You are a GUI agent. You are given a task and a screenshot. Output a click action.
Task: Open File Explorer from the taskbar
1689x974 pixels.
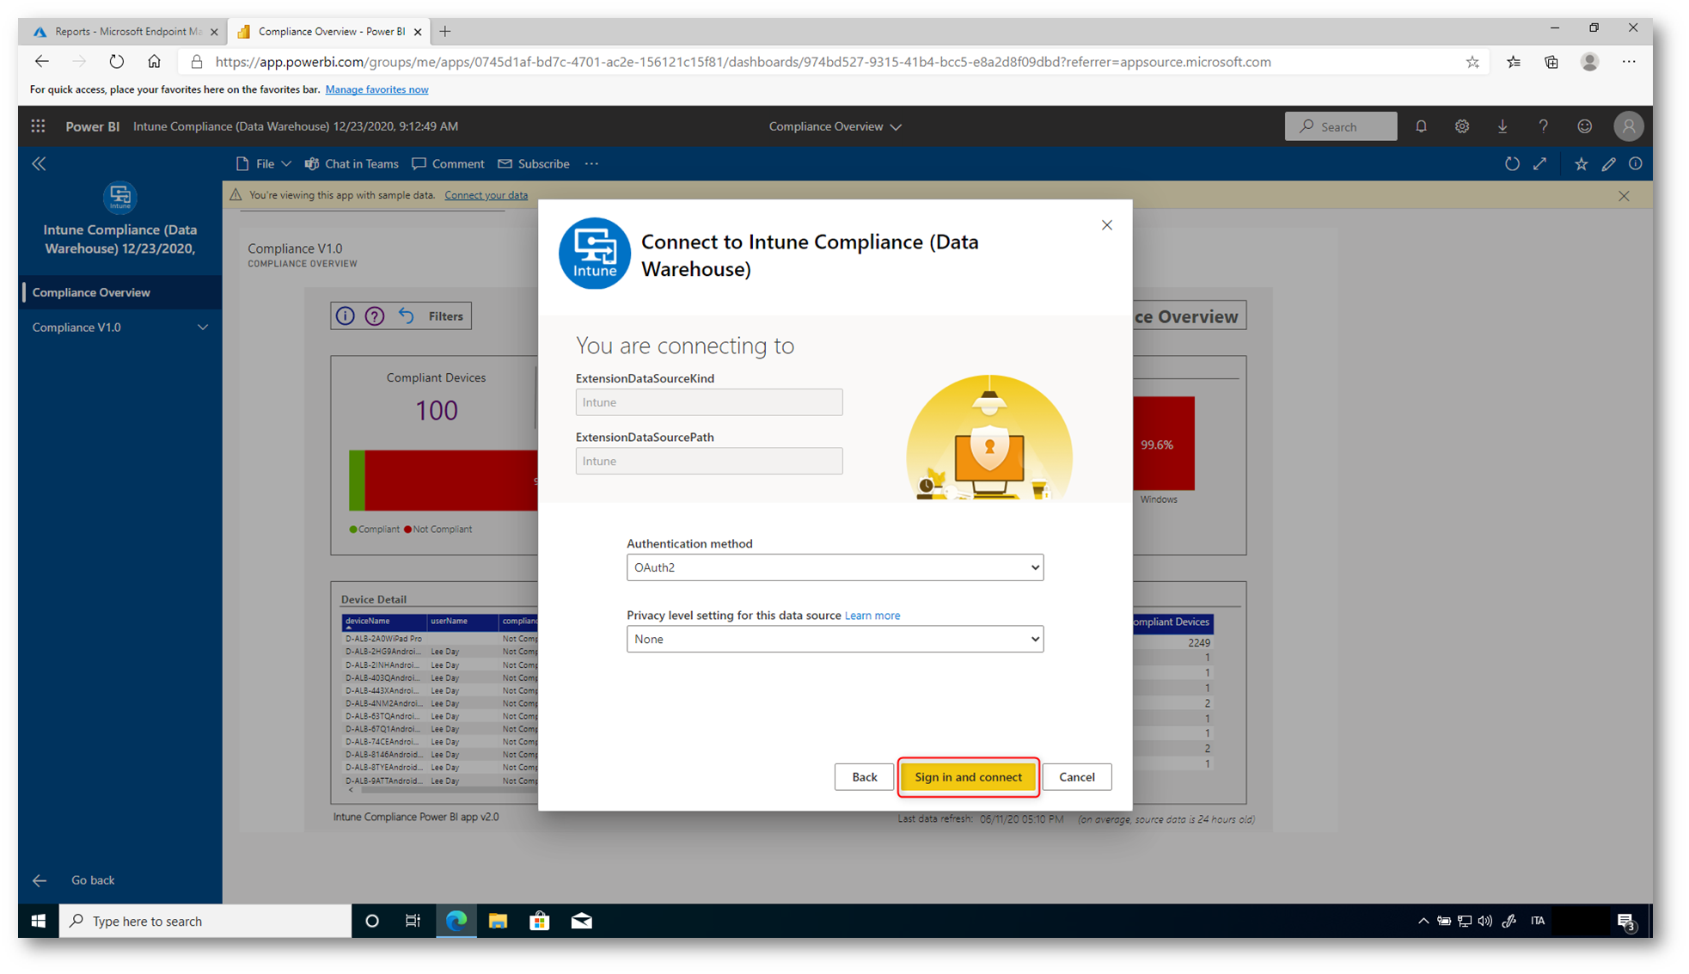[x=498, y=921]
